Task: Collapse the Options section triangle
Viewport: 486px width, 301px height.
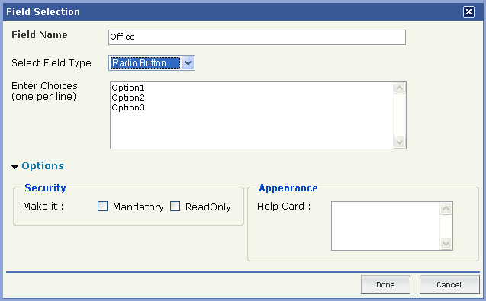Action: tap(14, 167)
